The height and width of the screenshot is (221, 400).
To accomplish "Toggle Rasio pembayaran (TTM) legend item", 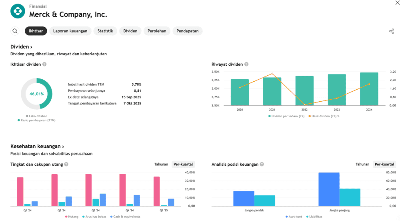I will coord(36,120).
